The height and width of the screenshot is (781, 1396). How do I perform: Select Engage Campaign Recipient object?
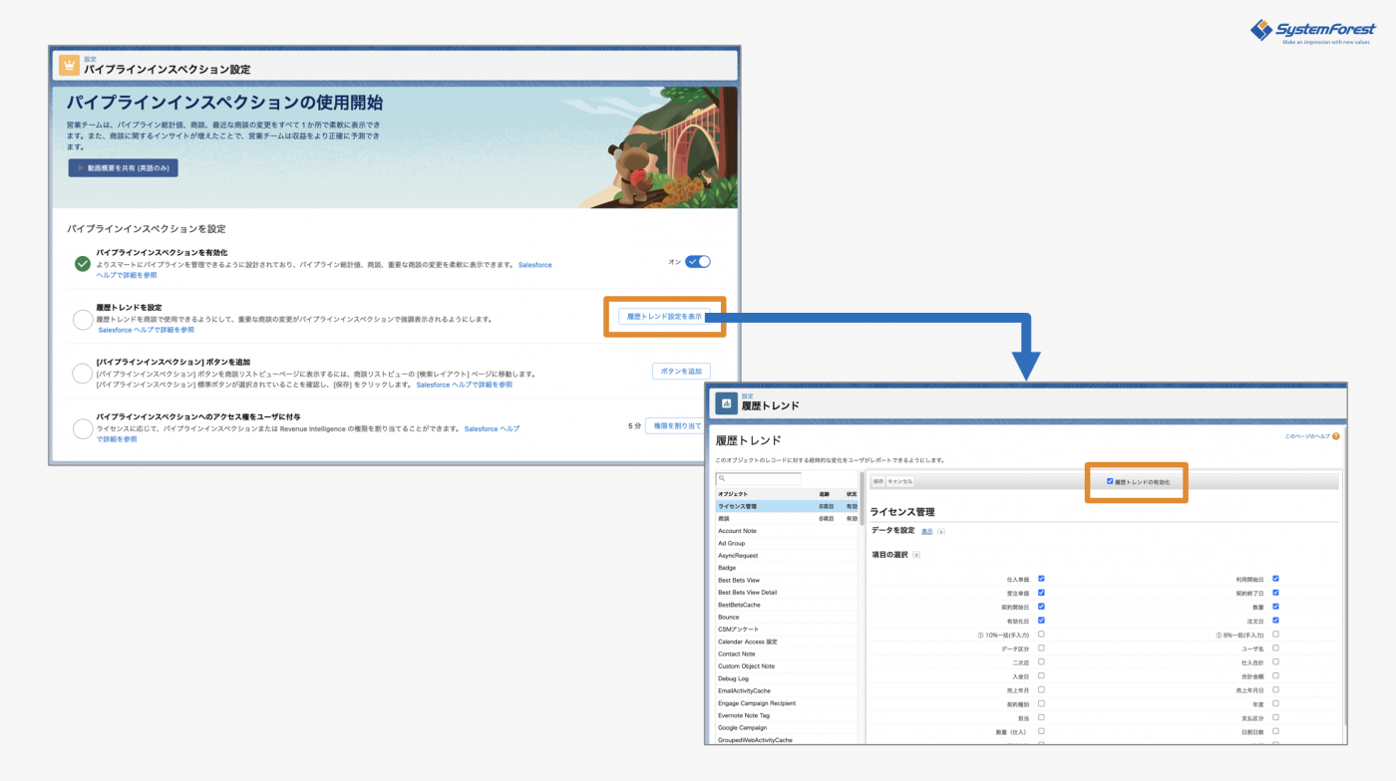[x=787, y=703]
